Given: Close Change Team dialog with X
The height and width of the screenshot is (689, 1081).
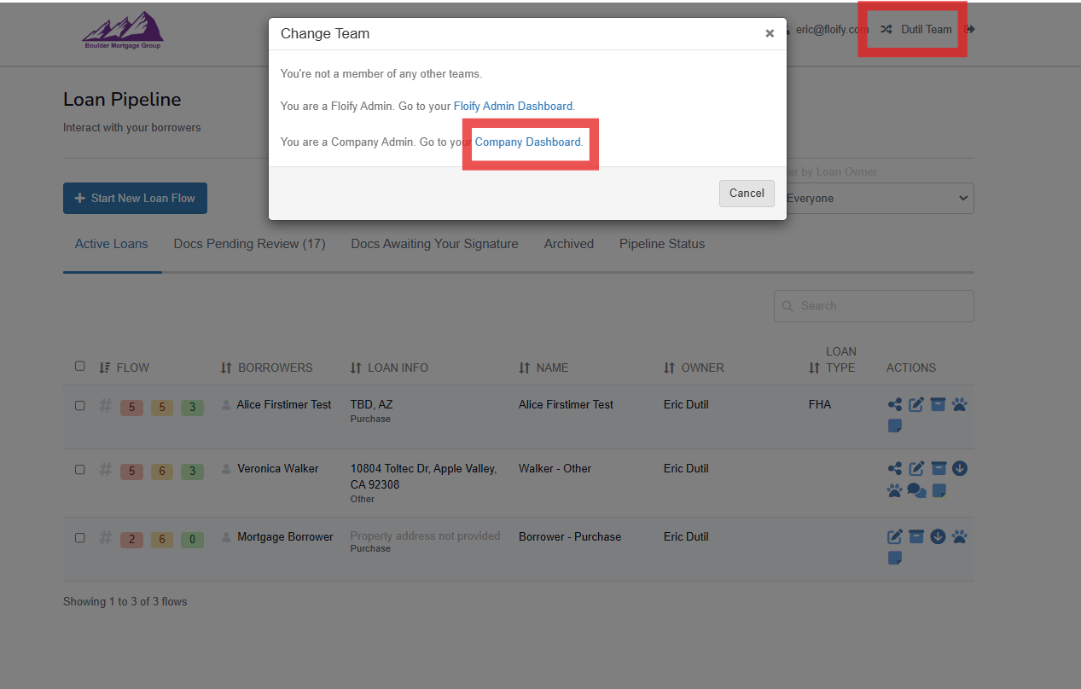Looking at the screenshot, I should tap(770, 33).
